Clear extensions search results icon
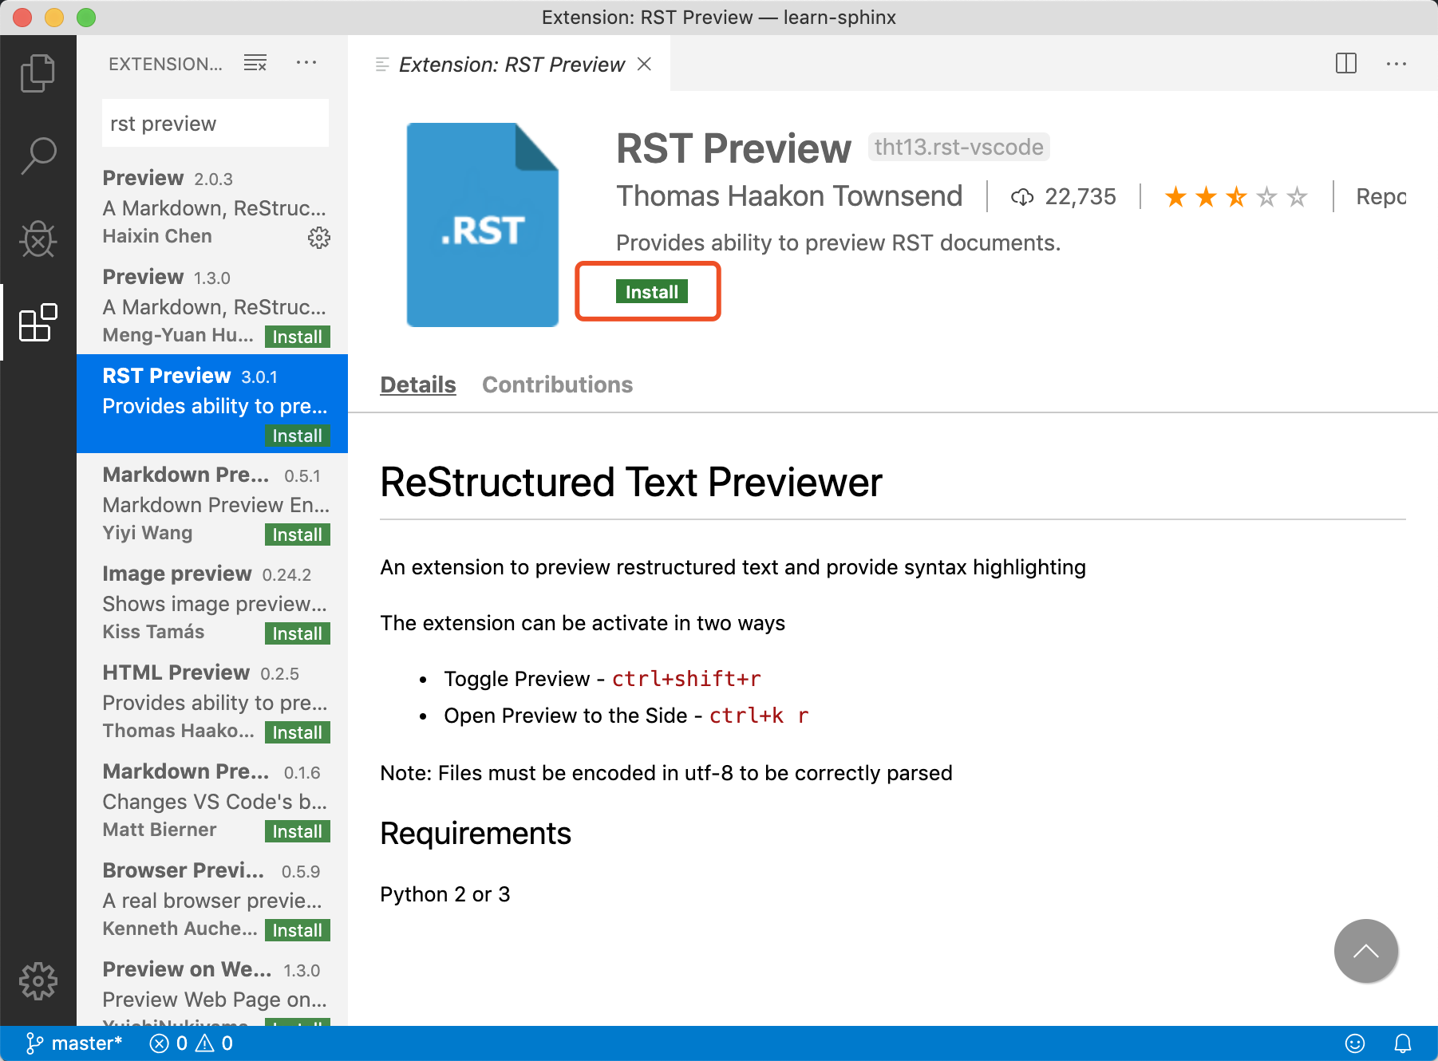1438x1061 pixels. [x=255, y=63]
